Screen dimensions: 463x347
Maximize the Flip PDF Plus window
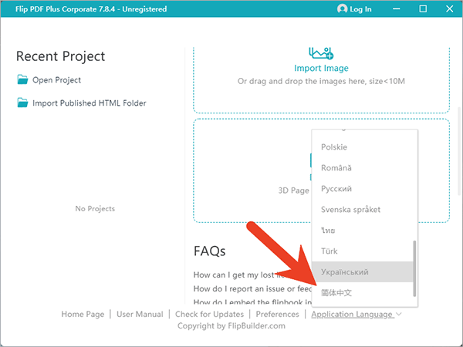(423, 8)
